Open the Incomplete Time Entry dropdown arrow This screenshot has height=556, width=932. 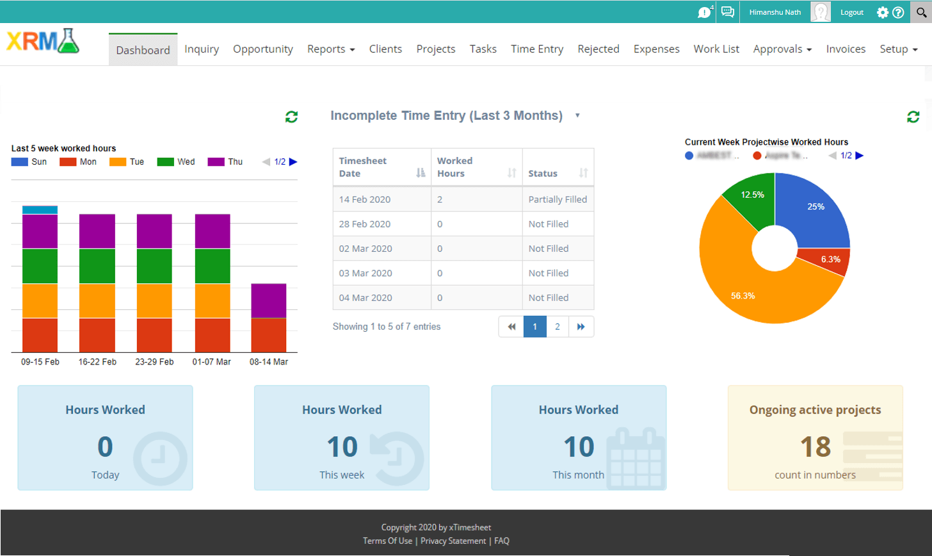[577, 116]
